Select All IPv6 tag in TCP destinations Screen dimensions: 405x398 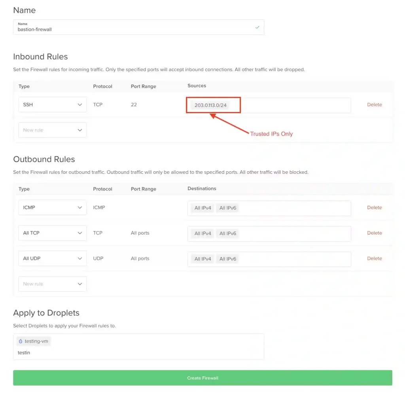(x=227, y=233)
